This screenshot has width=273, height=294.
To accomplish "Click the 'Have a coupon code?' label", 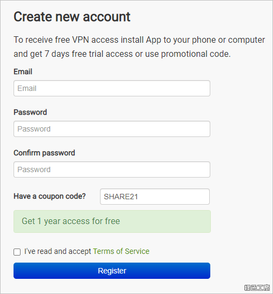I will (x=50, y=197).
